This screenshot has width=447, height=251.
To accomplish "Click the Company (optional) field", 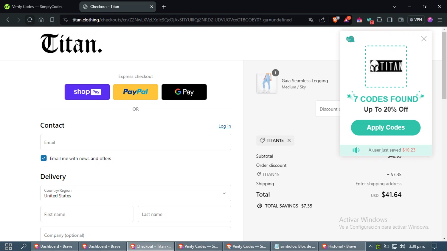I will (136, 235).
